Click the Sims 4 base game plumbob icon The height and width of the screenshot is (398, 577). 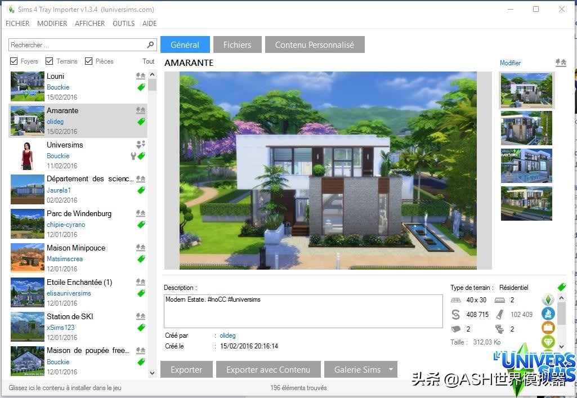pyautogui.click(x=548, y=299)
